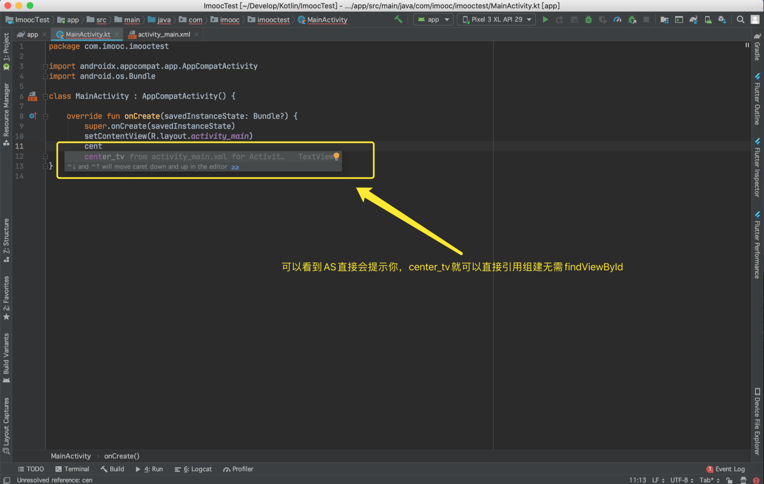Image resolution: width=764 pixels, height=484 pixels.
Task: Click the Make Project hammer icon
Action: [x=398, y=19]
